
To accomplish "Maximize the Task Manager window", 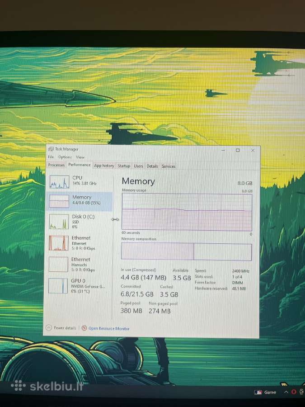I will point(238,150).
